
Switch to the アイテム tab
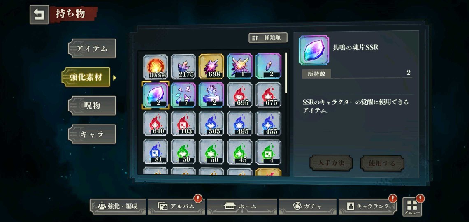pos(92,49)
